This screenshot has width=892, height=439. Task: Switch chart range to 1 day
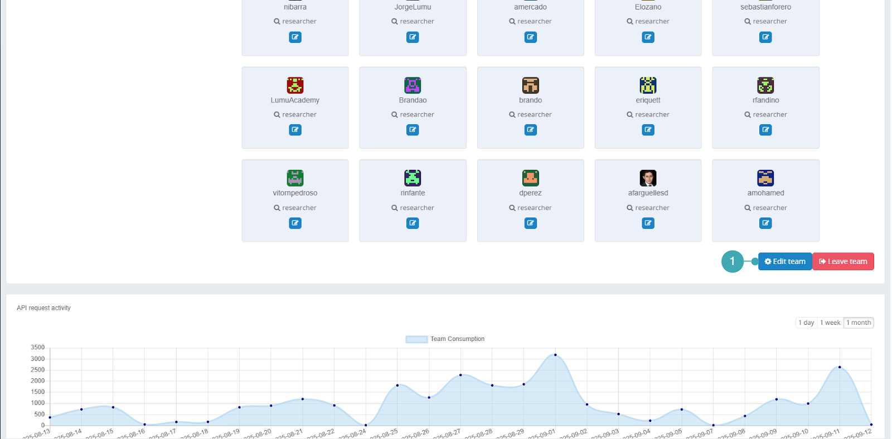[x=806, y=323]
